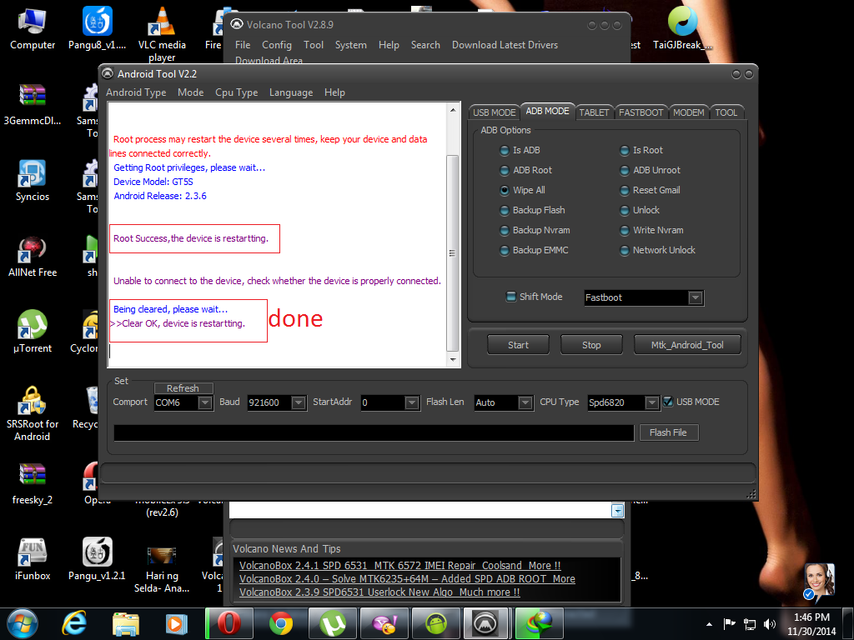Select the Pangu_v1.2.1 desktop icon
Image resolution: width=854 pixels, height=640 pixels.
click(97, 559)
